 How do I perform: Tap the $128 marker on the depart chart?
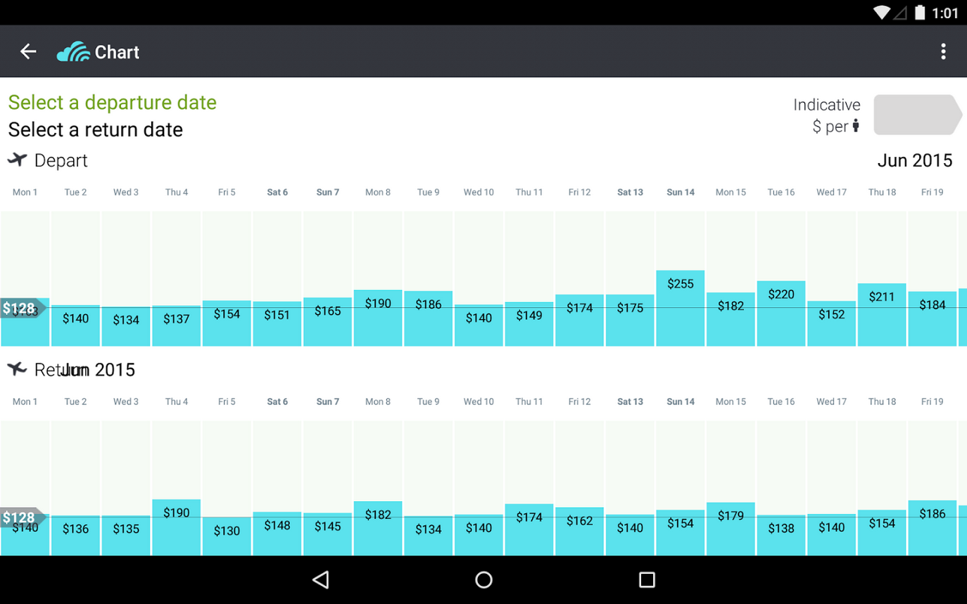20,308
